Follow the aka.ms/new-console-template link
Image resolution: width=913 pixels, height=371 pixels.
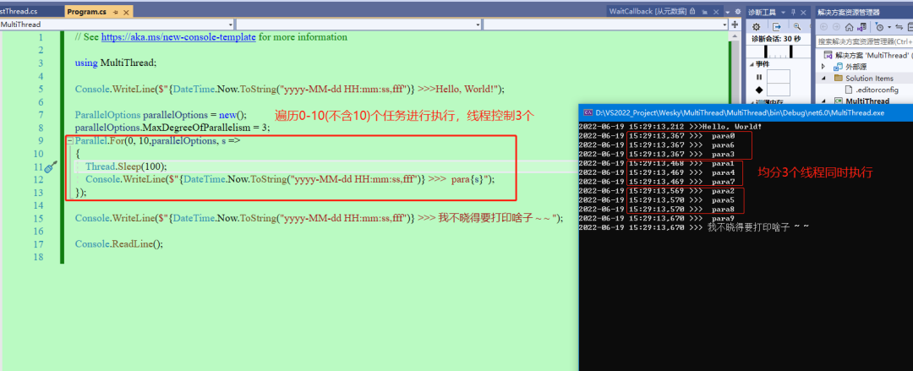(x=178, y=36)
